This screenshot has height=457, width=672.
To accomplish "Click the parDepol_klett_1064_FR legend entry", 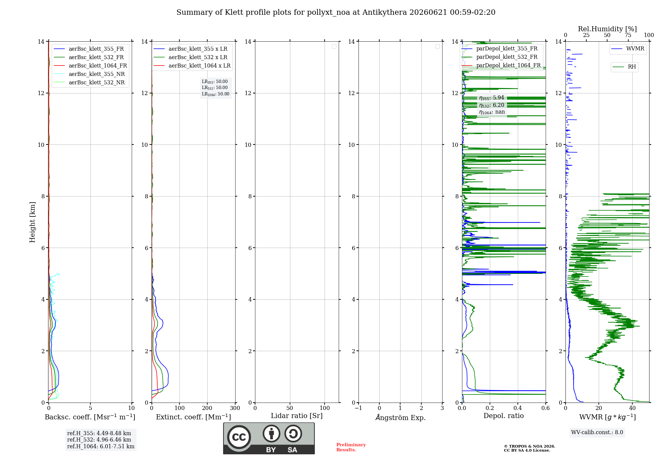I will [501, 65].
